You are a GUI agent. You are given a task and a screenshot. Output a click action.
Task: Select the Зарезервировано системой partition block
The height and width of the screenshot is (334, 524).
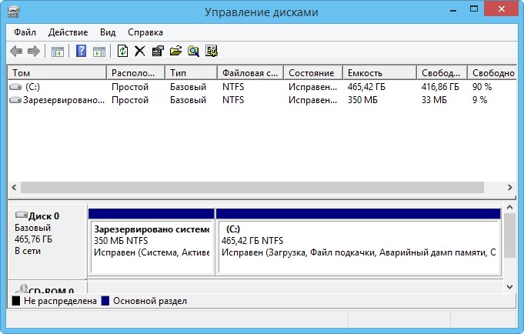pos(152,242)
